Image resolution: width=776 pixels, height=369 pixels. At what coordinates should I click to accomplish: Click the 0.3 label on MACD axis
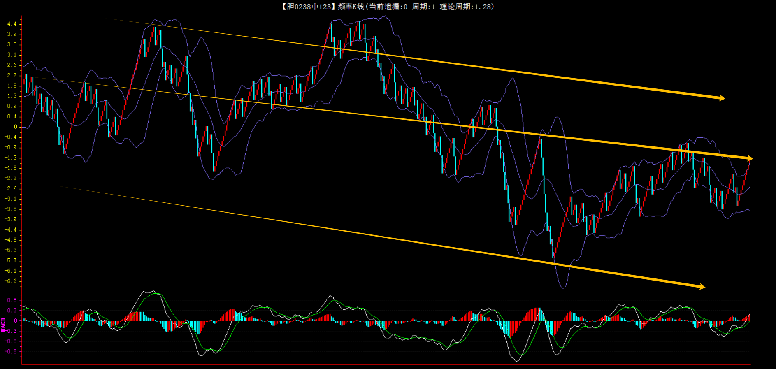(x=12, y=310)
